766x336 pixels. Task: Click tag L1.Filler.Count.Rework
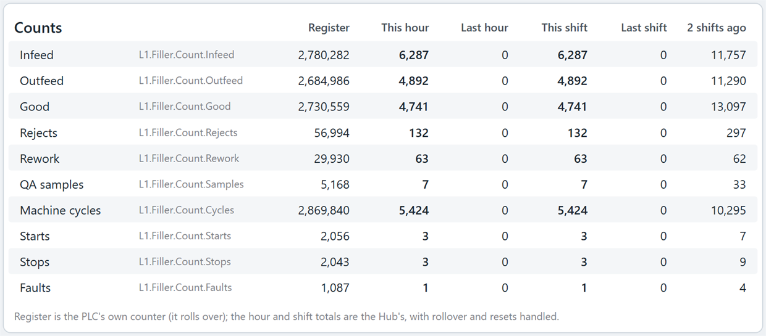pos(189,158)
